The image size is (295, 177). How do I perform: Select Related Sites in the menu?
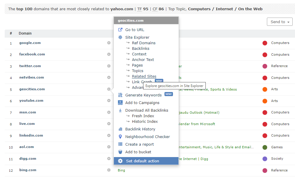tap(144, 76)
